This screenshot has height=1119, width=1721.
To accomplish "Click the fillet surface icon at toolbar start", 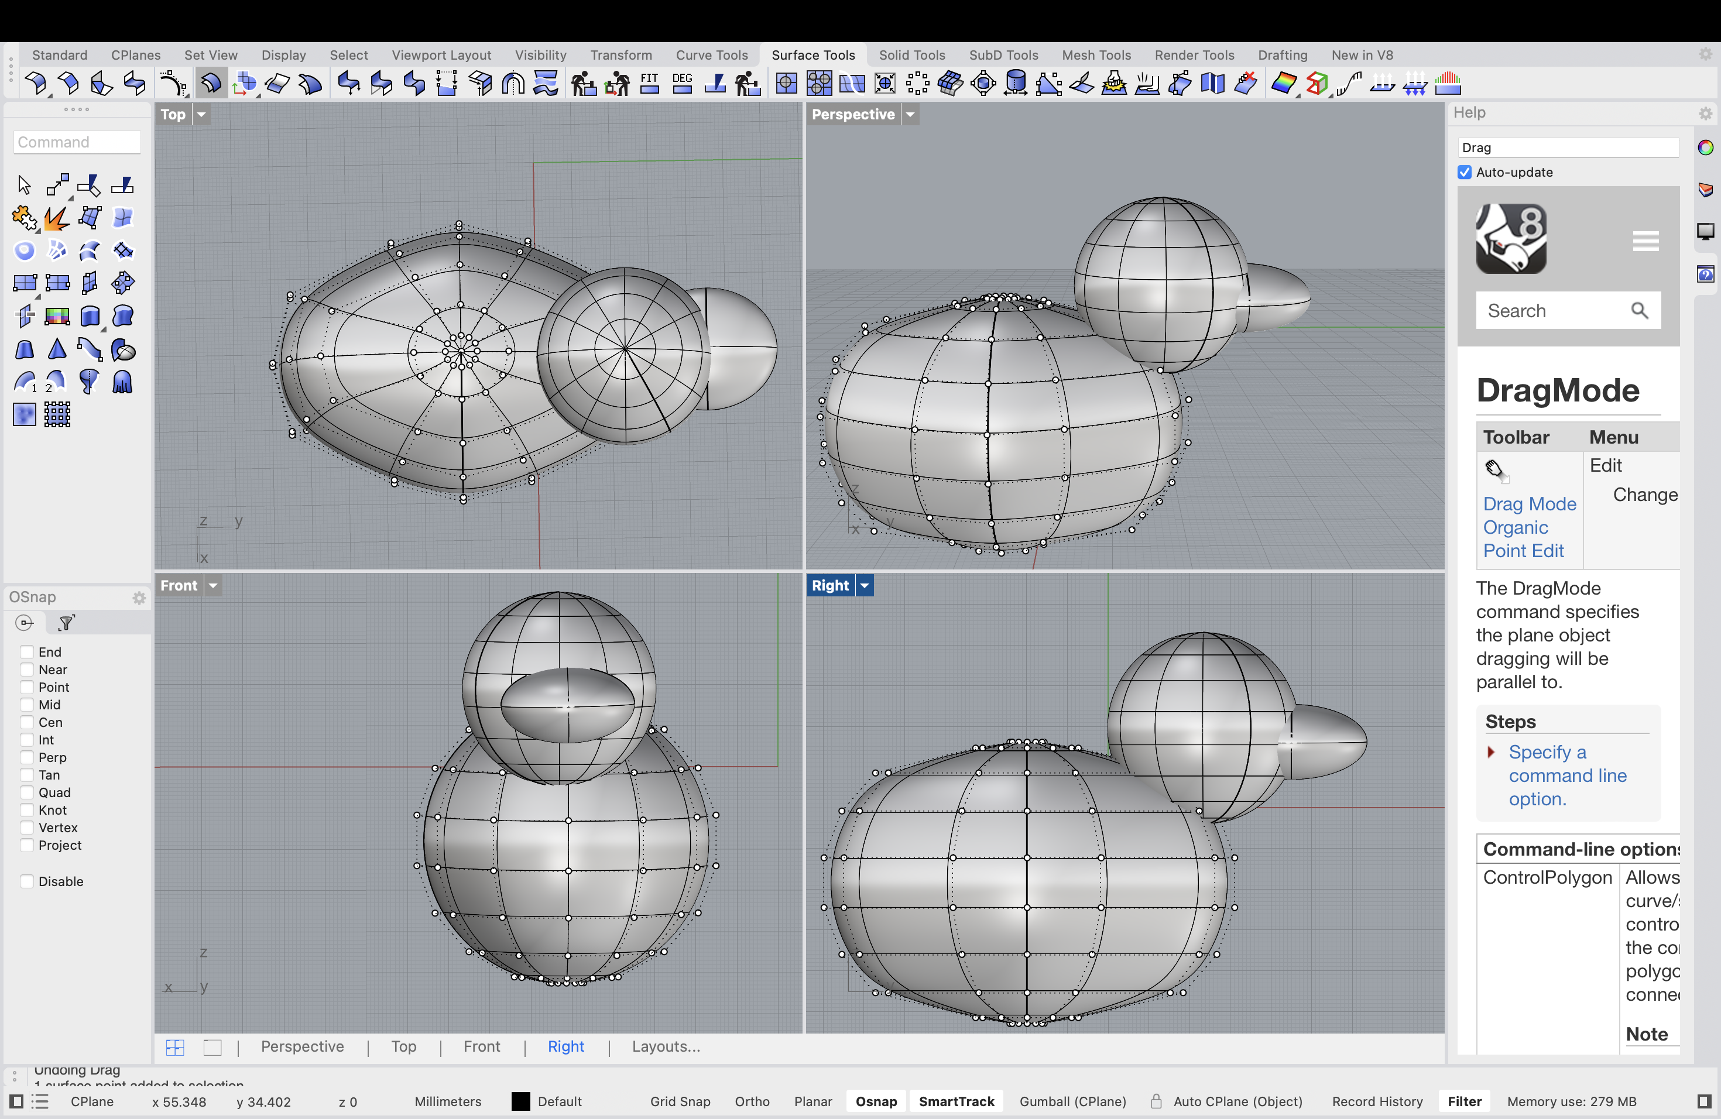I will click(36, 84).
